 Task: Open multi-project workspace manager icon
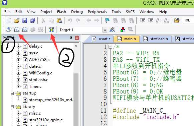tap(131, 30)
